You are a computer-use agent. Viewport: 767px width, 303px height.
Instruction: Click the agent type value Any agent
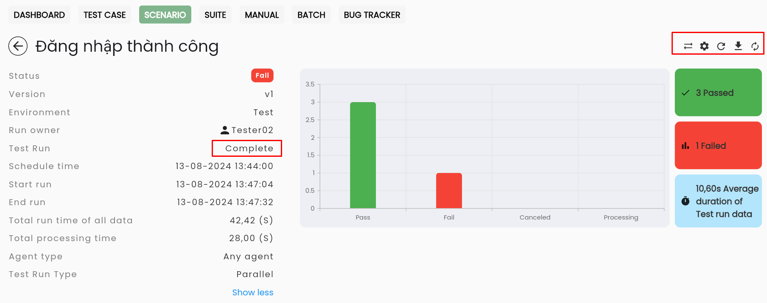[249, 256]
